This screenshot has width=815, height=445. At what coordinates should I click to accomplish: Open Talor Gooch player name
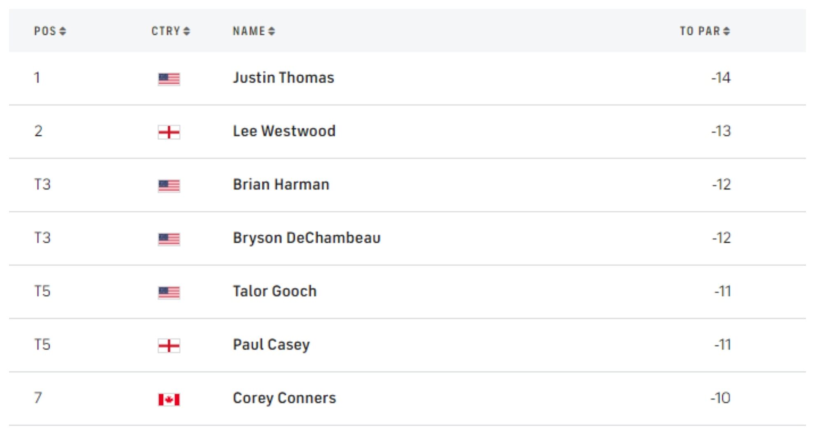[x=275, y=292]
